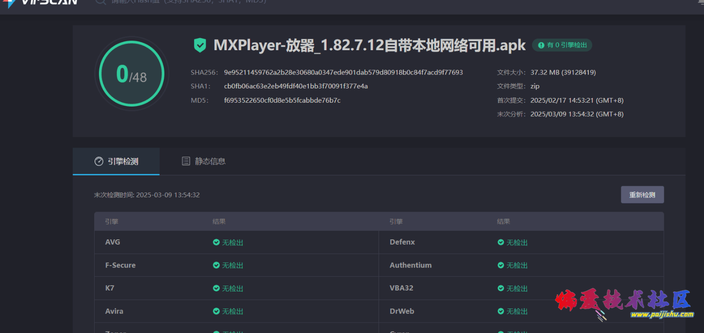
Task: Click first submission time 2025/02/17 14:53:21
Action: (x=577, y=100)
